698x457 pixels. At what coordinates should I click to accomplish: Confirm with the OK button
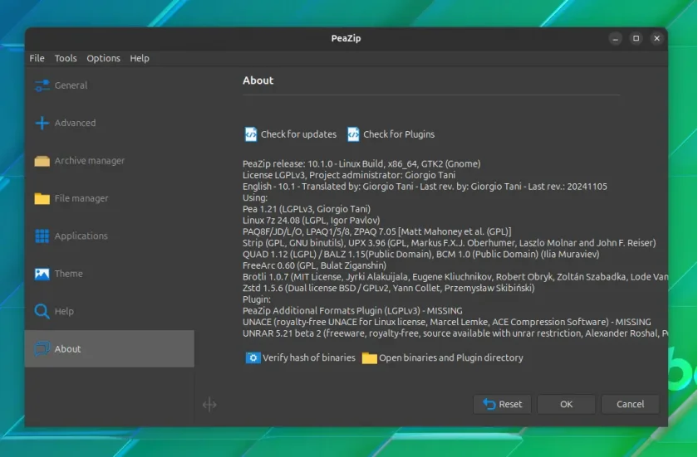(x=566, y=404)
